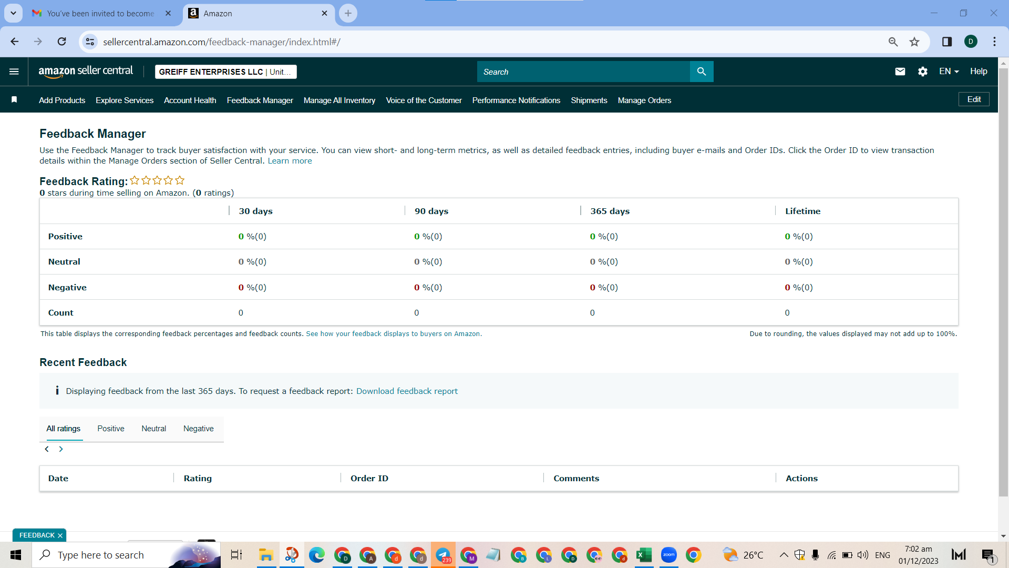Viewport: 1009px width, 568px height.
Task: Dismiss the FEEDBACK widget with its X
Action: click(60, 535)
